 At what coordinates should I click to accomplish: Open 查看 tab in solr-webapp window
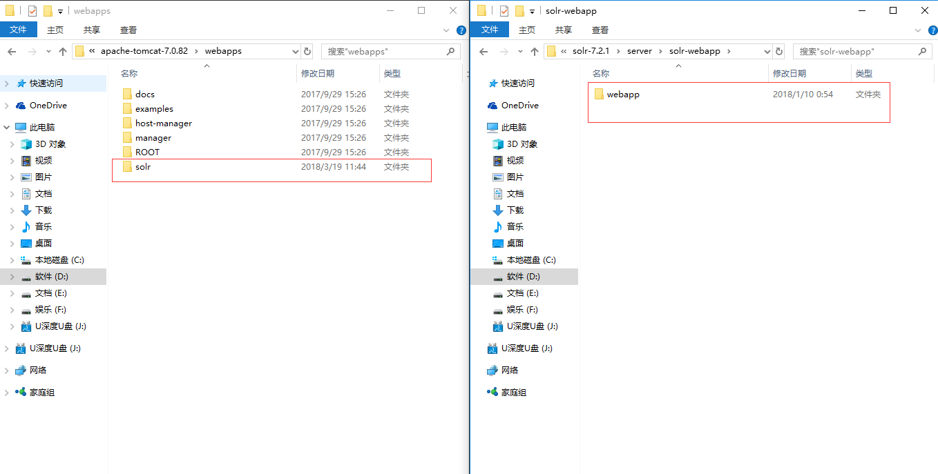point(600,30)
